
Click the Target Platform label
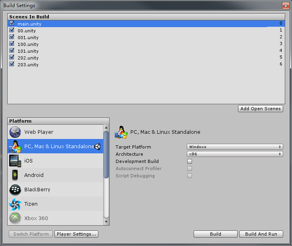133,147
